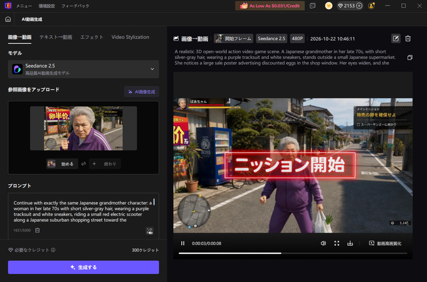Click the Seedance 2.5 result tag
427x282 pixels.
tap(271, 39)
